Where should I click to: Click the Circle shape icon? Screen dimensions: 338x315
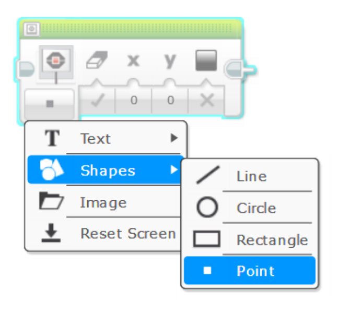(x=207, y=208)
